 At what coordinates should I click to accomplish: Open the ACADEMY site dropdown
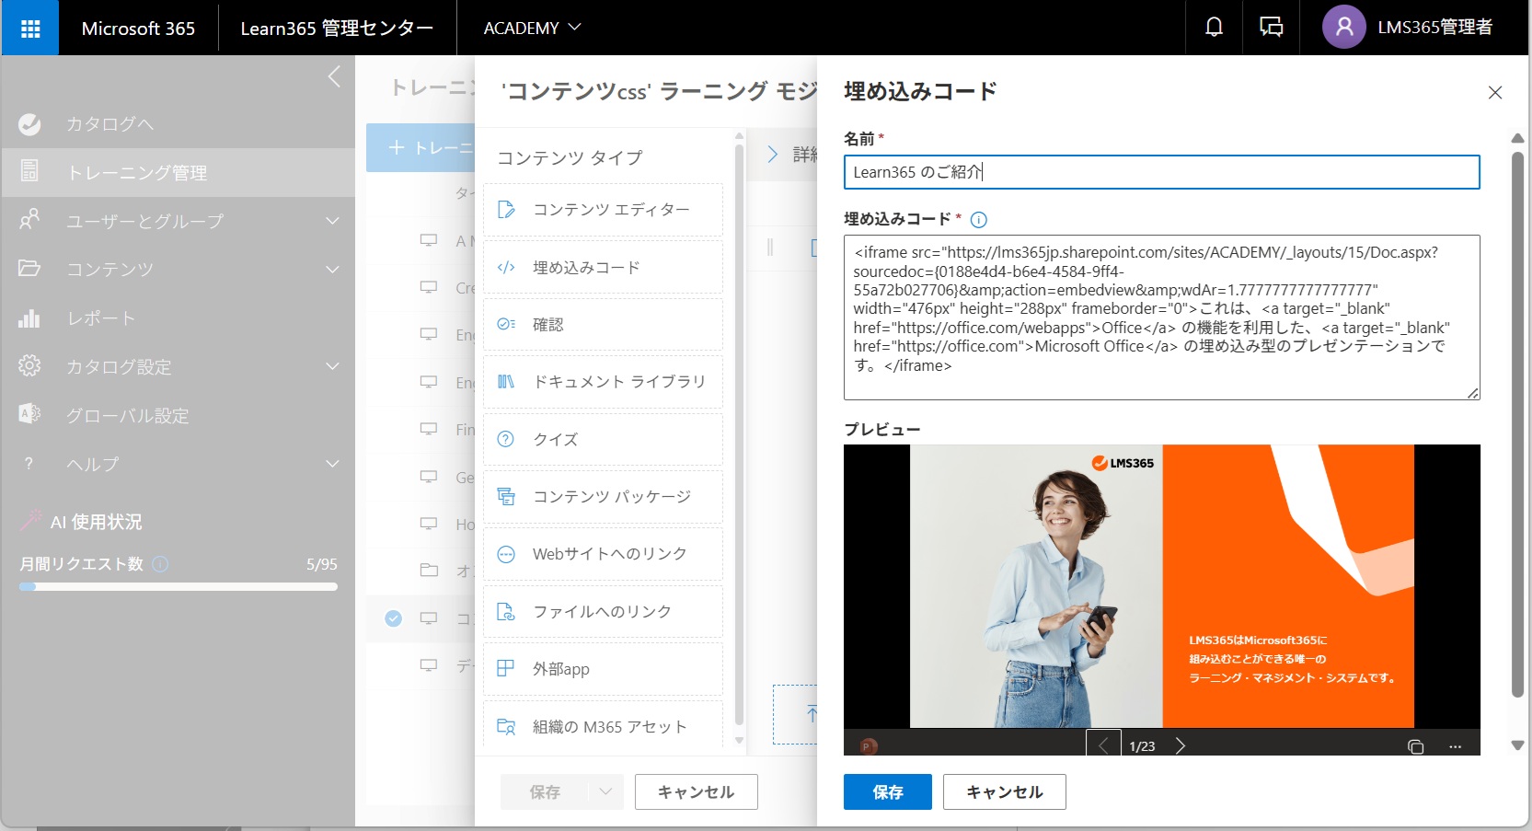pyautogui.click(x=532, y=29)
